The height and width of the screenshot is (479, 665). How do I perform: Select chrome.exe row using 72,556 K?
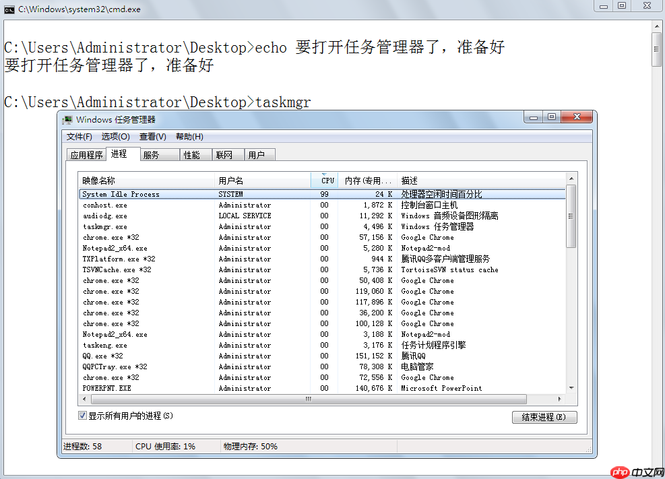[322, 378]
